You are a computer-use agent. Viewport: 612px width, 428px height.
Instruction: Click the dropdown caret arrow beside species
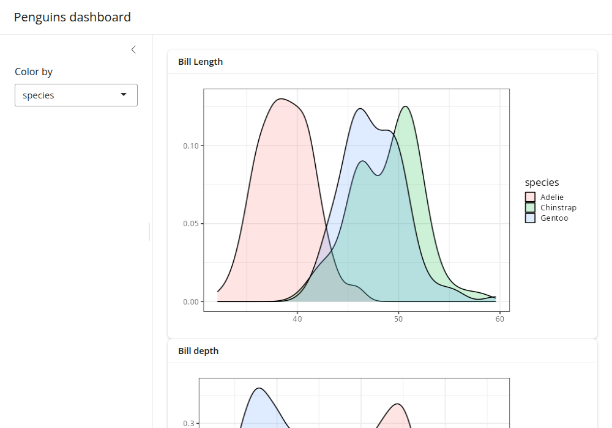[x=124, y=95]
